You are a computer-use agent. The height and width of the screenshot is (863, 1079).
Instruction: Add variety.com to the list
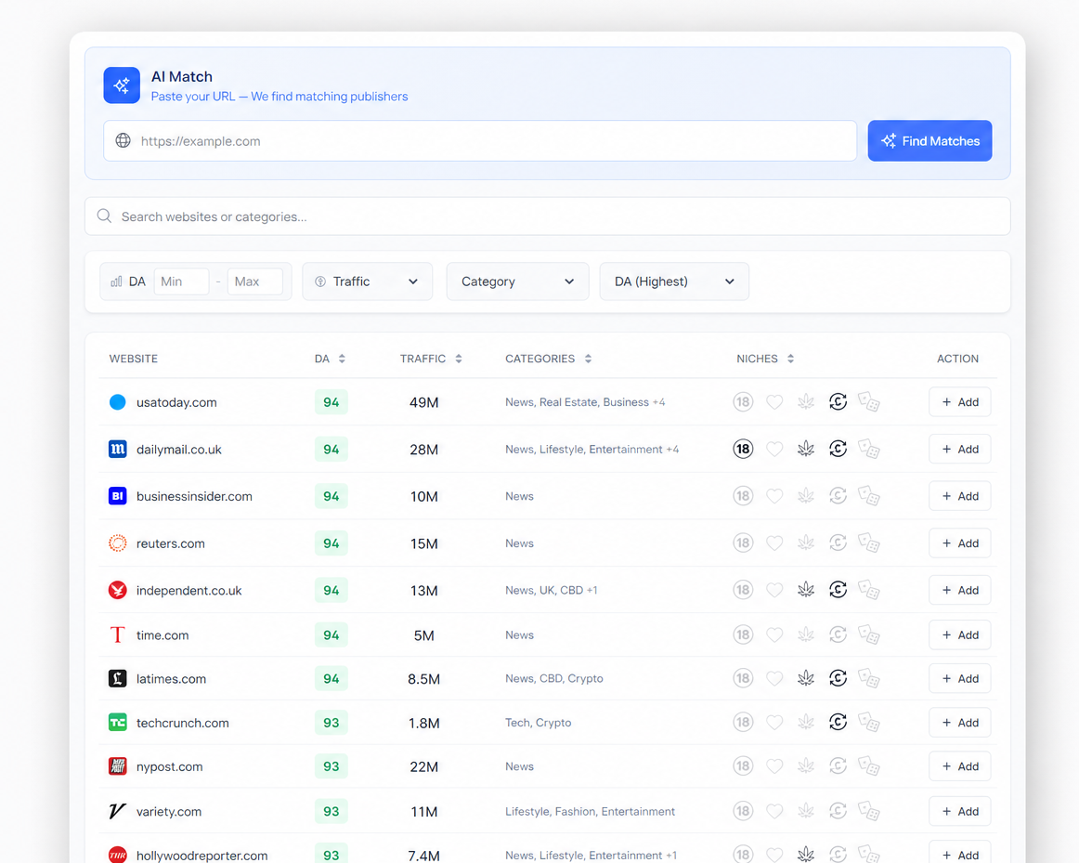point(960,811)
